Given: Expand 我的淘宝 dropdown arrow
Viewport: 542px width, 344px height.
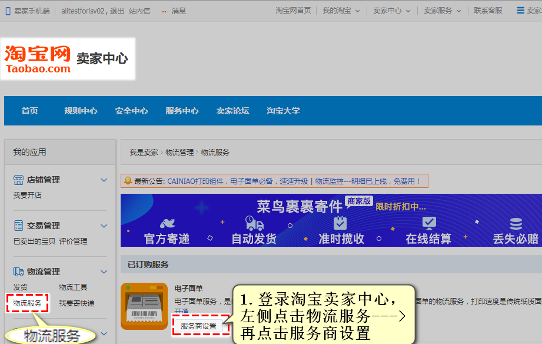Looking at the screenshot, I should pyautogui.click(x=357, y=11).
